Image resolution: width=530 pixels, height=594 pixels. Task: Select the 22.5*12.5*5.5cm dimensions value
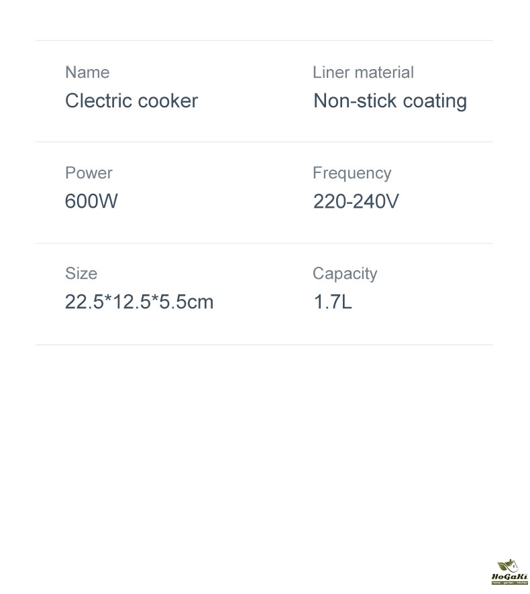pyautogui.click(x=139, y=302)
